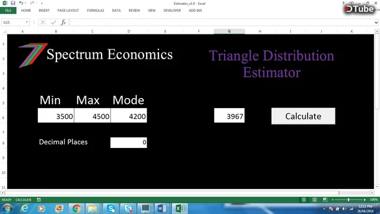Click the Min value cell 3500
Screen dimensions: 380x214
(56, 115)
